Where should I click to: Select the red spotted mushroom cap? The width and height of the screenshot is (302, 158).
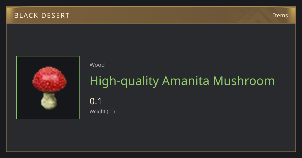point(50,79)
